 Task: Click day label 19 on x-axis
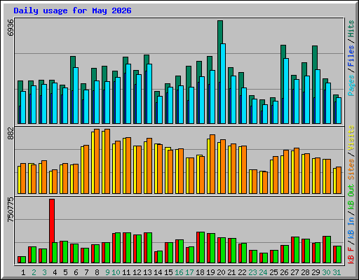210,272
